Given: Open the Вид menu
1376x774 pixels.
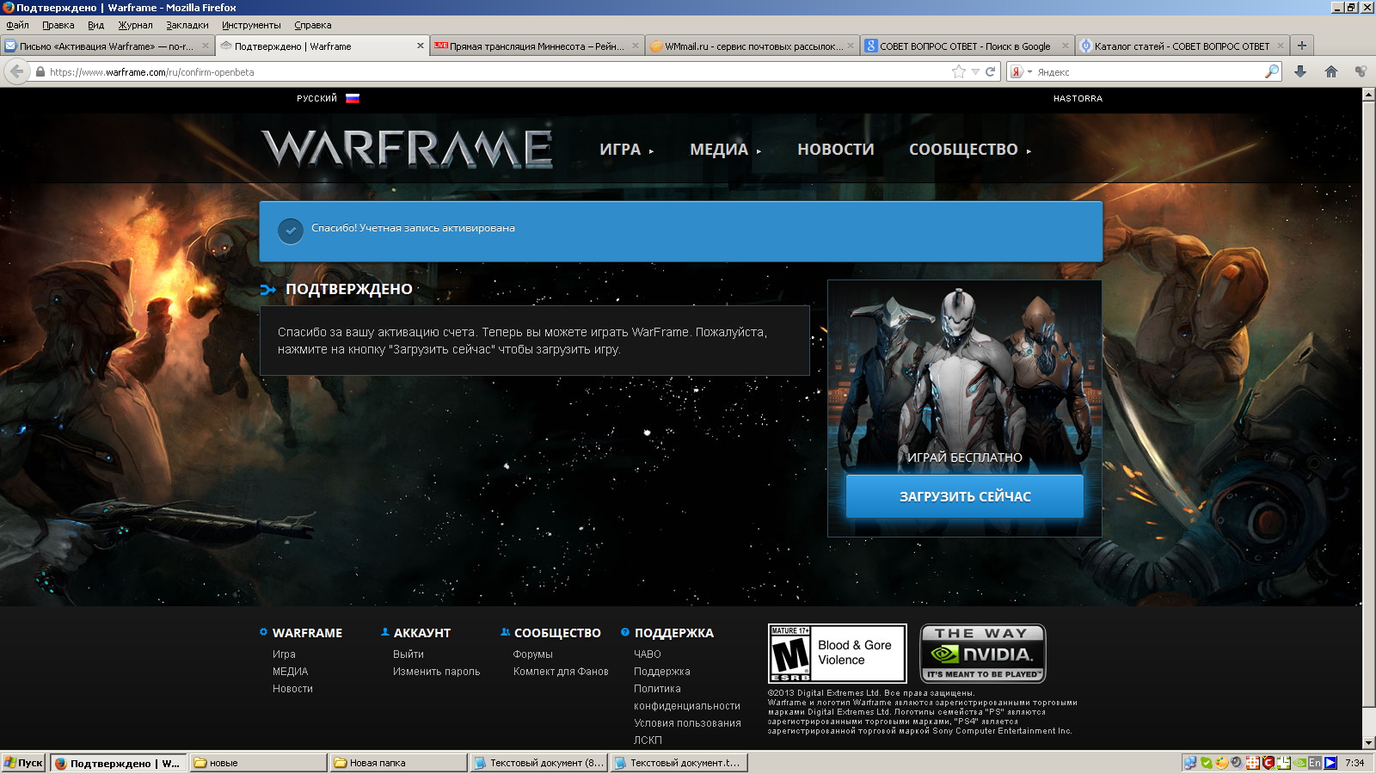Looking at the screenshot, I should pos(95,25).
